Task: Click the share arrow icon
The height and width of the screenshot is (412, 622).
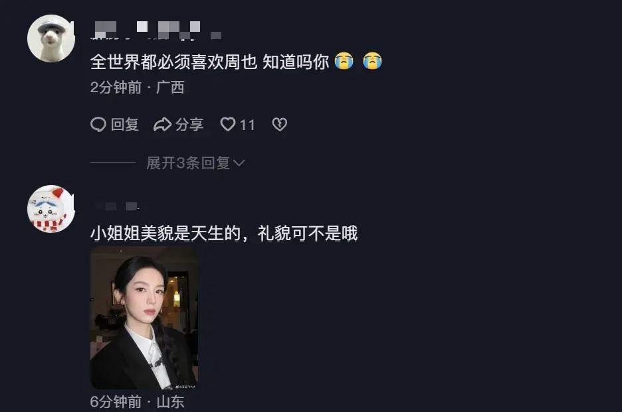Action: [162, 124]
